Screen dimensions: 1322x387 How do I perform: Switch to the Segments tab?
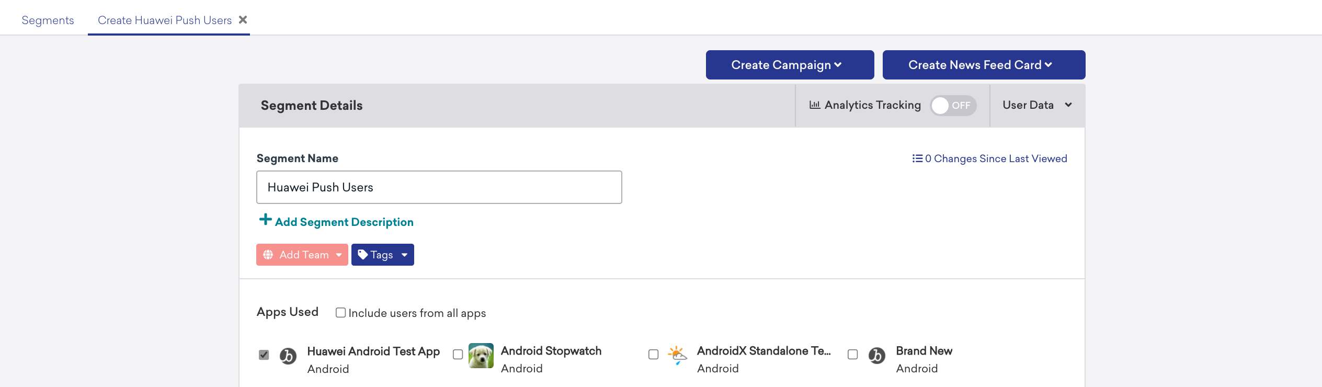click(48, 20)
